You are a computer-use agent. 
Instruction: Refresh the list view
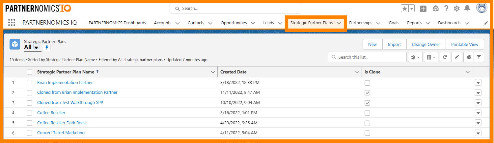pyautogui.click(x=445, y=57)
